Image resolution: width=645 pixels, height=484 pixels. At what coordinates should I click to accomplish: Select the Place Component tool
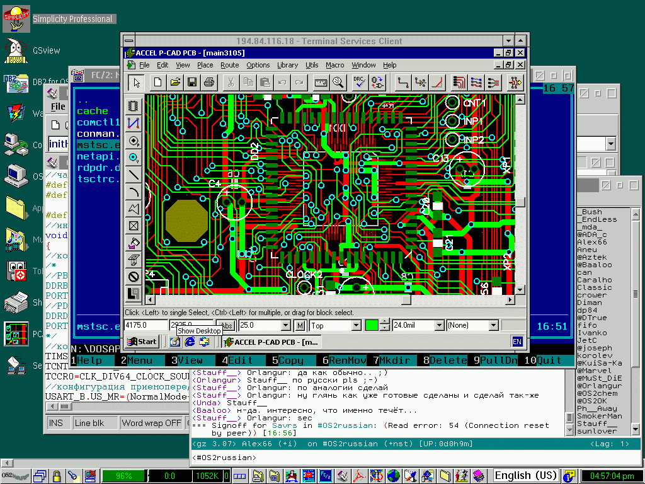tap(134, 106)
